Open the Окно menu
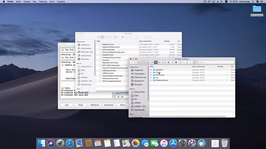This screenshot has width=266, height=149. pyautogui.click(x=52, y=2)
